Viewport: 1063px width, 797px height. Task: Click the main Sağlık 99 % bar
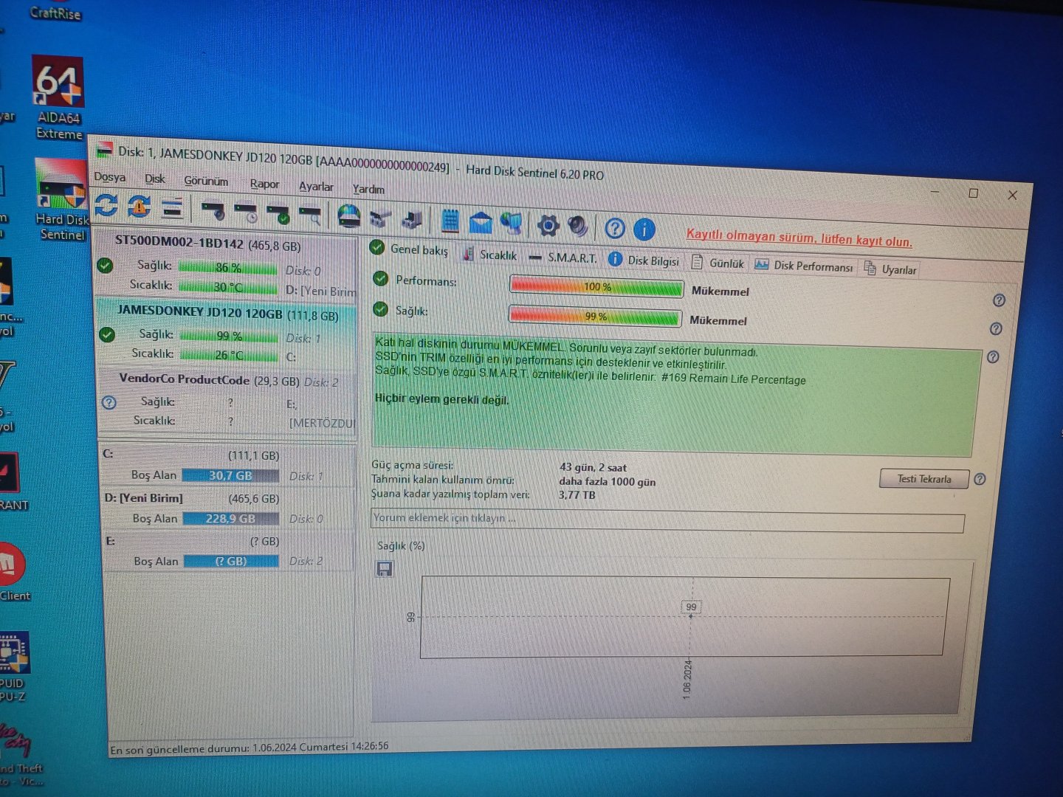tap(595, 316)
